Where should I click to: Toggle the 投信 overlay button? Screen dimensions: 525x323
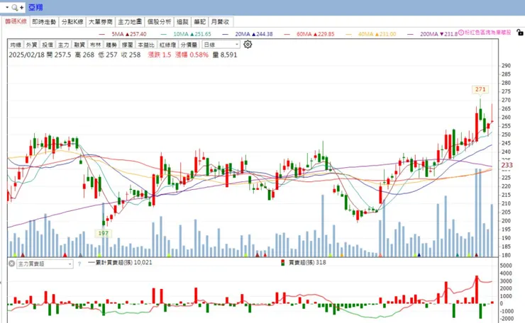tap(48, 45)
